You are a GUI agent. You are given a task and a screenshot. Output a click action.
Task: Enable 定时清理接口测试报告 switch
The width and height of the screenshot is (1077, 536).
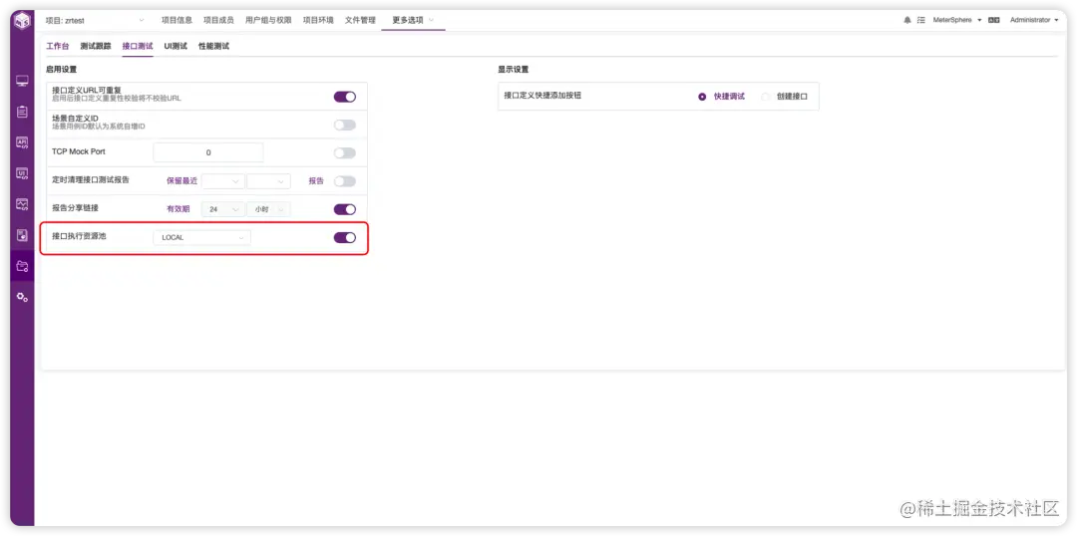tap(345, 181)
